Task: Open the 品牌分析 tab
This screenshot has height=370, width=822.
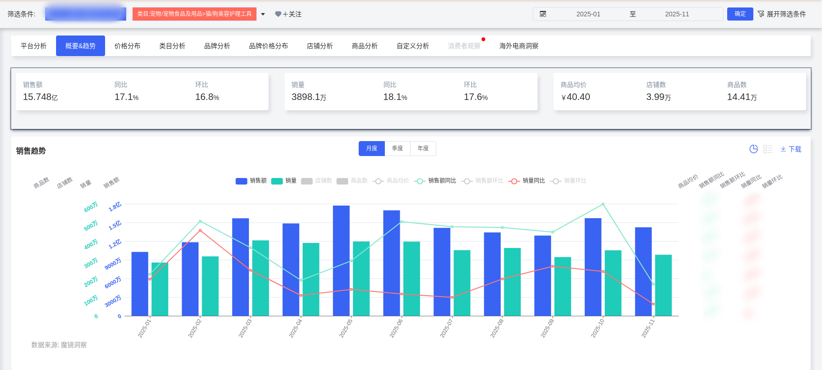Action: (217, 46)
